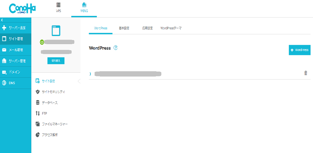Click the サイト設定 gear icon
The width and height of the screenshot is (313, 153).
(38, 81)
